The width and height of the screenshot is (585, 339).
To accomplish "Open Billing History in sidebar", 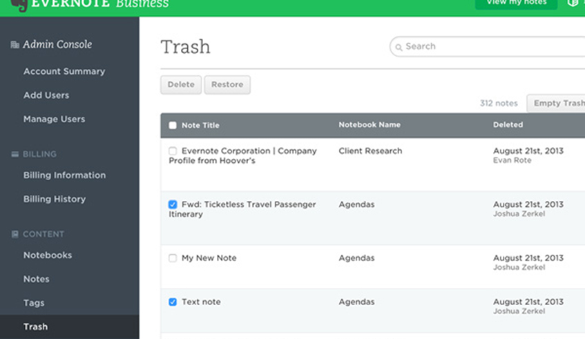I will (x=55, y=200).
